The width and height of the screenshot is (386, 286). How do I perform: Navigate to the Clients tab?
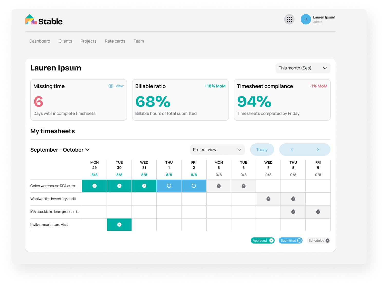tap(65, 41)
